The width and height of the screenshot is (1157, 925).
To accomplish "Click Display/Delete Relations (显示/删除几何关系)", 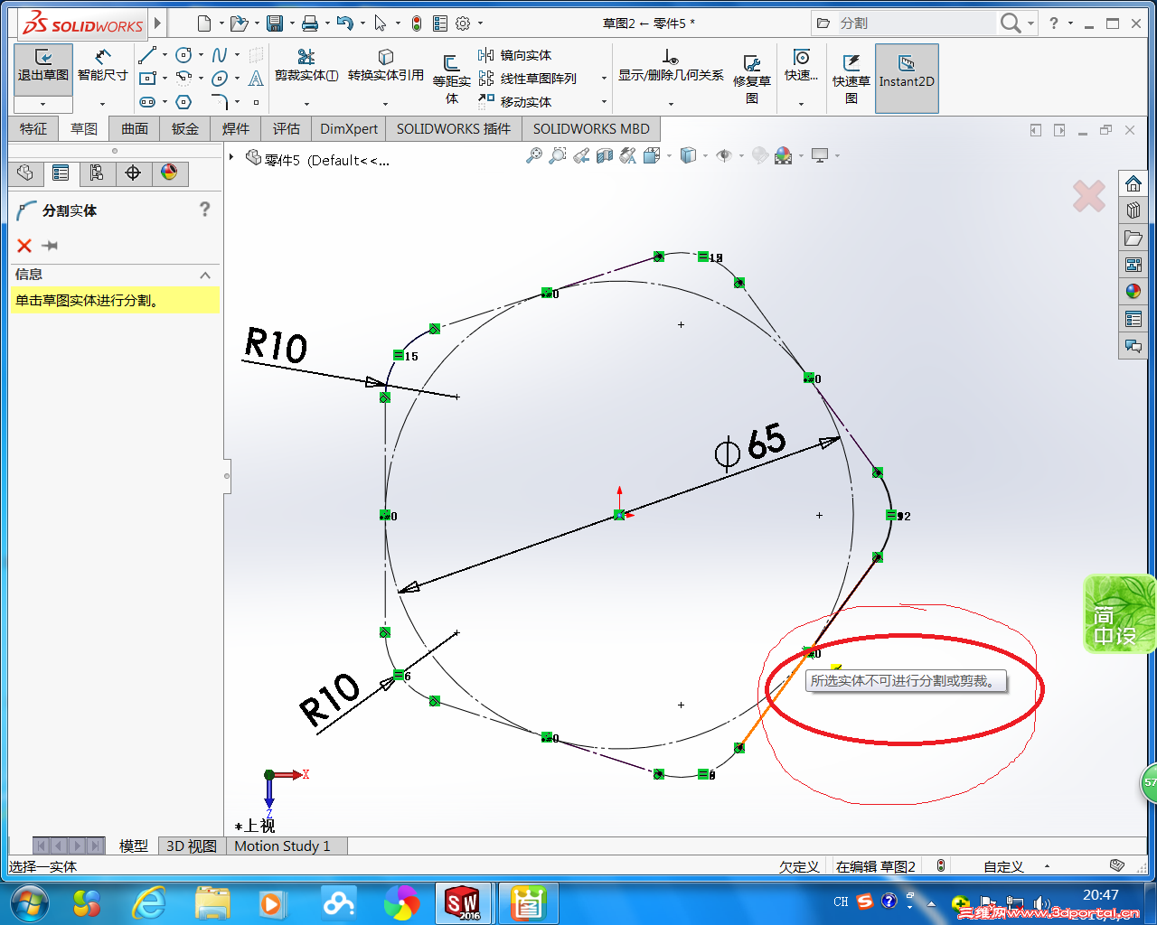I will click(671, 66).
